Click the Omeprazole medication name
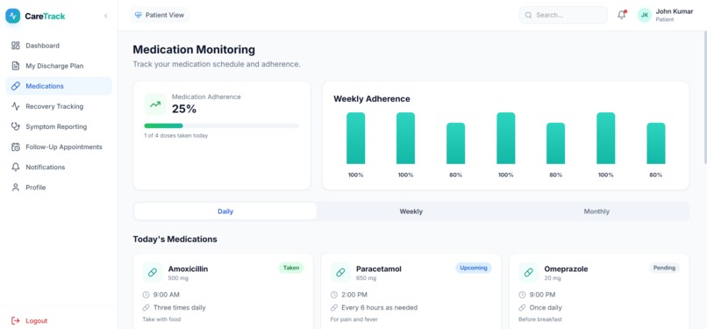 tap(566, 269)
